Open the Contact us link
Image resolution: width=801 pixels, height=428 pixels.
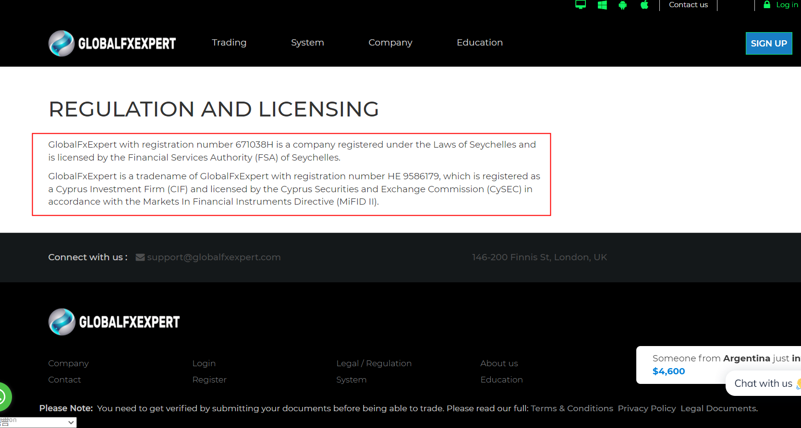[x=688, y=5]
